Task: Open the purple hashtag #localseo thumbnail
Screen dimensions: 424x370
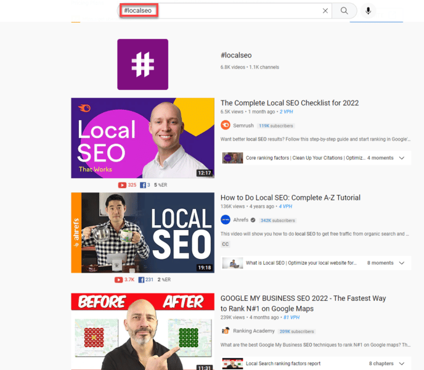Action: (x=143, y=64)
